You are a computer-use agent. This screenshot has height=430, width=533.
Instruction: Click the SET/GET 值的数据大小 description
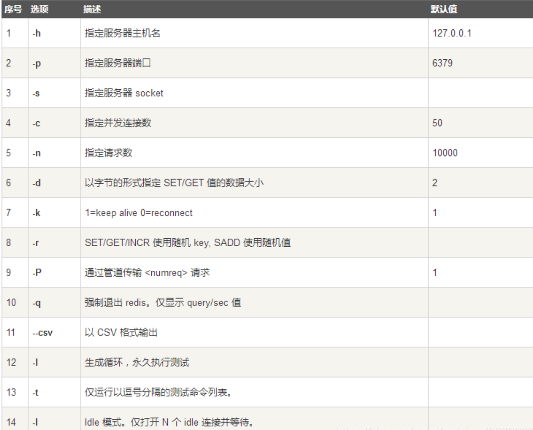(x=174, y=183)
